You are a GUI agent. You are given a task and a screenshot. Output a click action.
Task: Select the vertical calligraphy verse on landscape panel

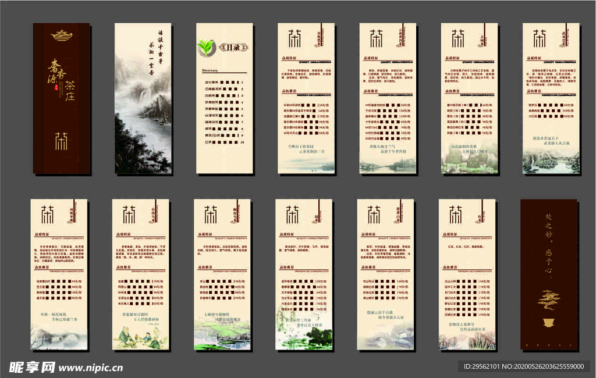155,53
